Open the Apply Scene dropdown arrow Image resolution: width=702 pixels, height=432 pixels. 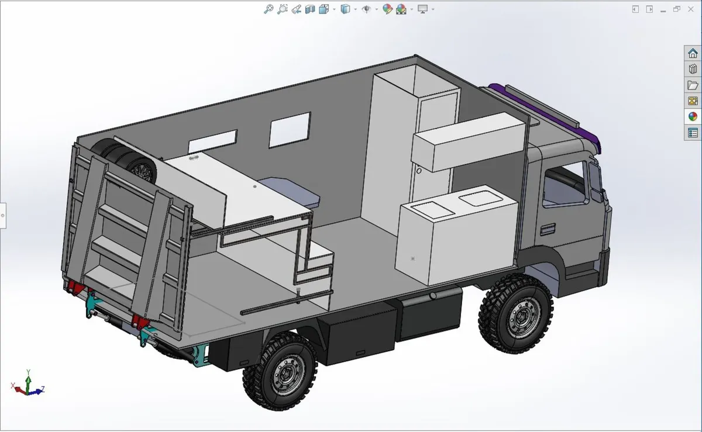pyautogui.click(x=411, y=9)
